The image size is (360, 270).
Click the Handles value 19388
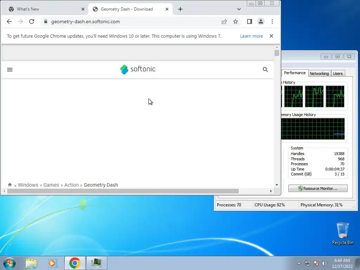pos(339,154)
